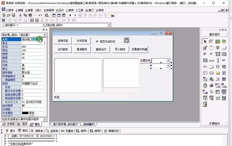The height and width of the screenshot is (146, 232).
Task: Toggle the bottom panel layout view button
Action: tap(59, 15)
